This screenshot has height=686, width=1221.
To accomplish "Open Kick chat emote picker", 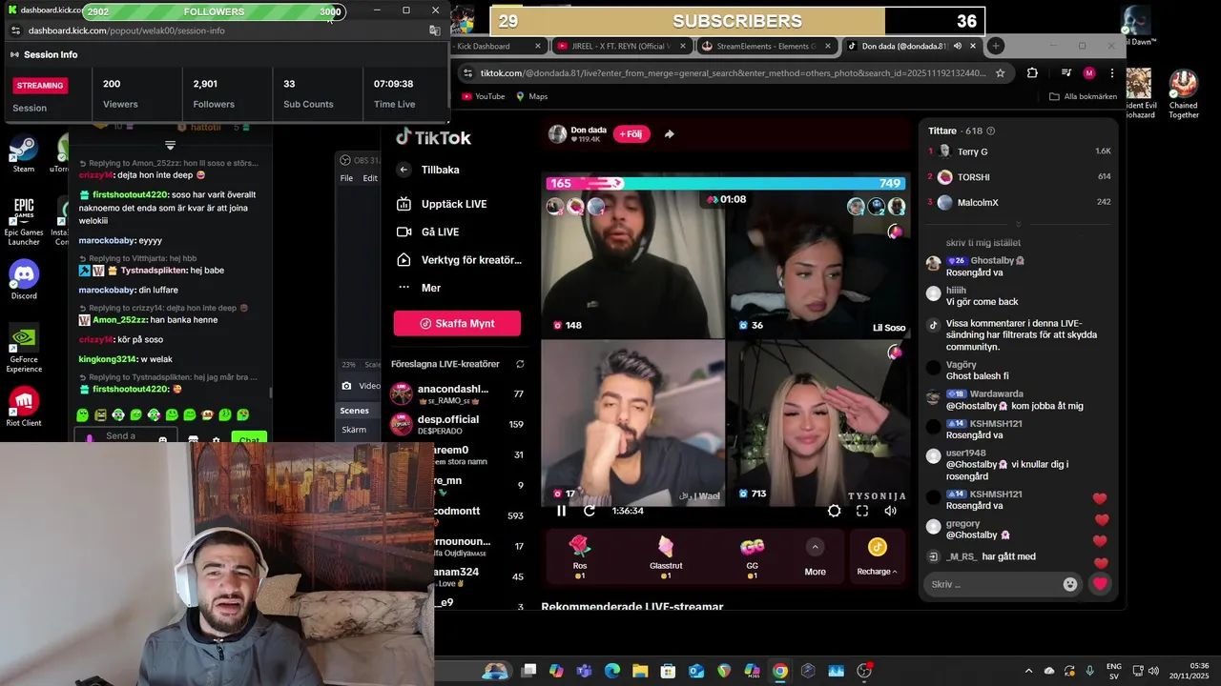I will click(163, 439).
